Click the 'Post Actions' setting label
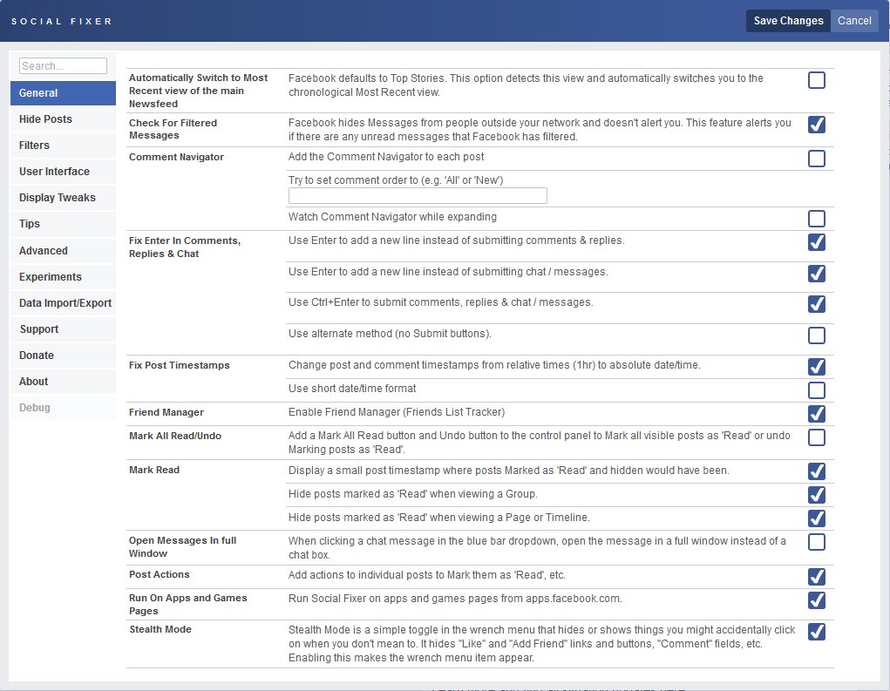 coord(160,574)
